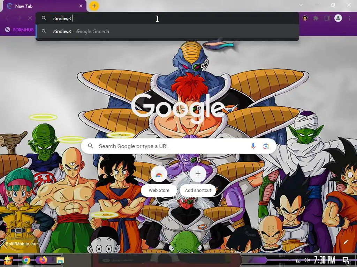Select the sindows Google Search suggestion

pyautogui.click(x=167, y=31)
